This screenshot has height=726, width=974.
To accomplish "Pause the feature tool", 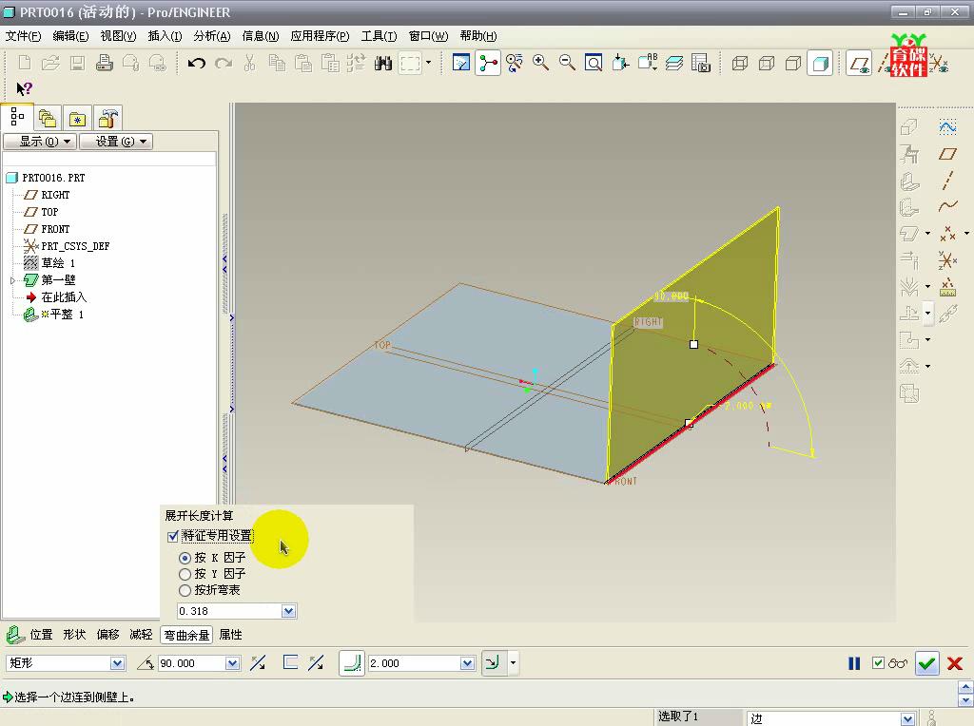I will (855, 663).
